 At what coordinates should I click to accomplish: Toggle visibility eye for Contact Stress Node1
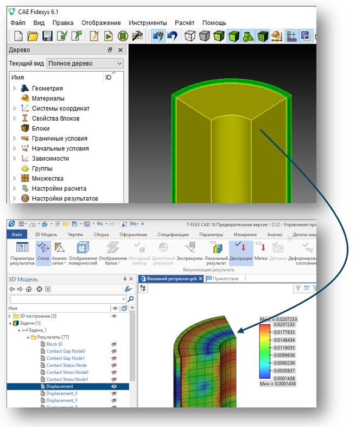click(114, 380)
